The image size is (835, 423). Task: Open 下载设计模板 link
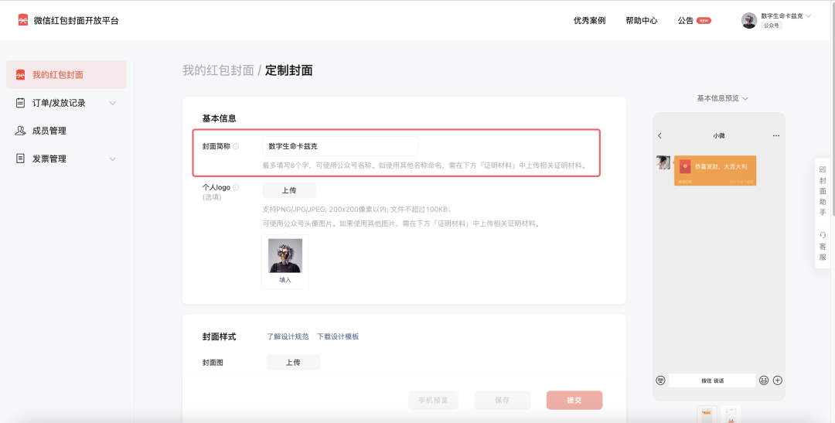point(338,336)
